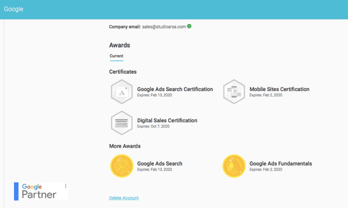Image resolution: width=348 pixels, height=208 pixels.
Task: Click the Google Ads Search Certification title
Action: tap(175, 89)
